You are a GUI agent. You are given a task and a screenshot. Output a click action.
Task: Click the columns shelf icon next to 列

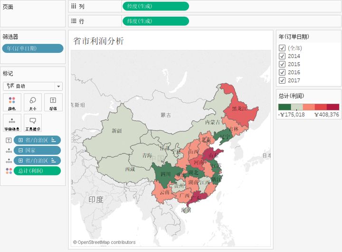click(x=74, y=6)
